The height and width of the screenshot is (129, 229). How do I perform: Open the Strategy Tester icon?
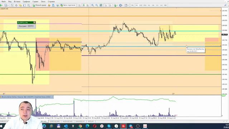29,5
